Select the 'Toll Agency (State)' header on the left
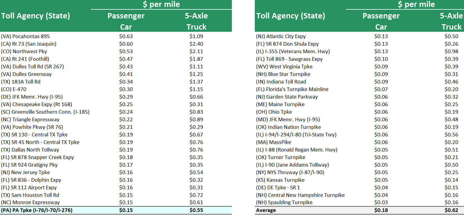 pos(36,16)
